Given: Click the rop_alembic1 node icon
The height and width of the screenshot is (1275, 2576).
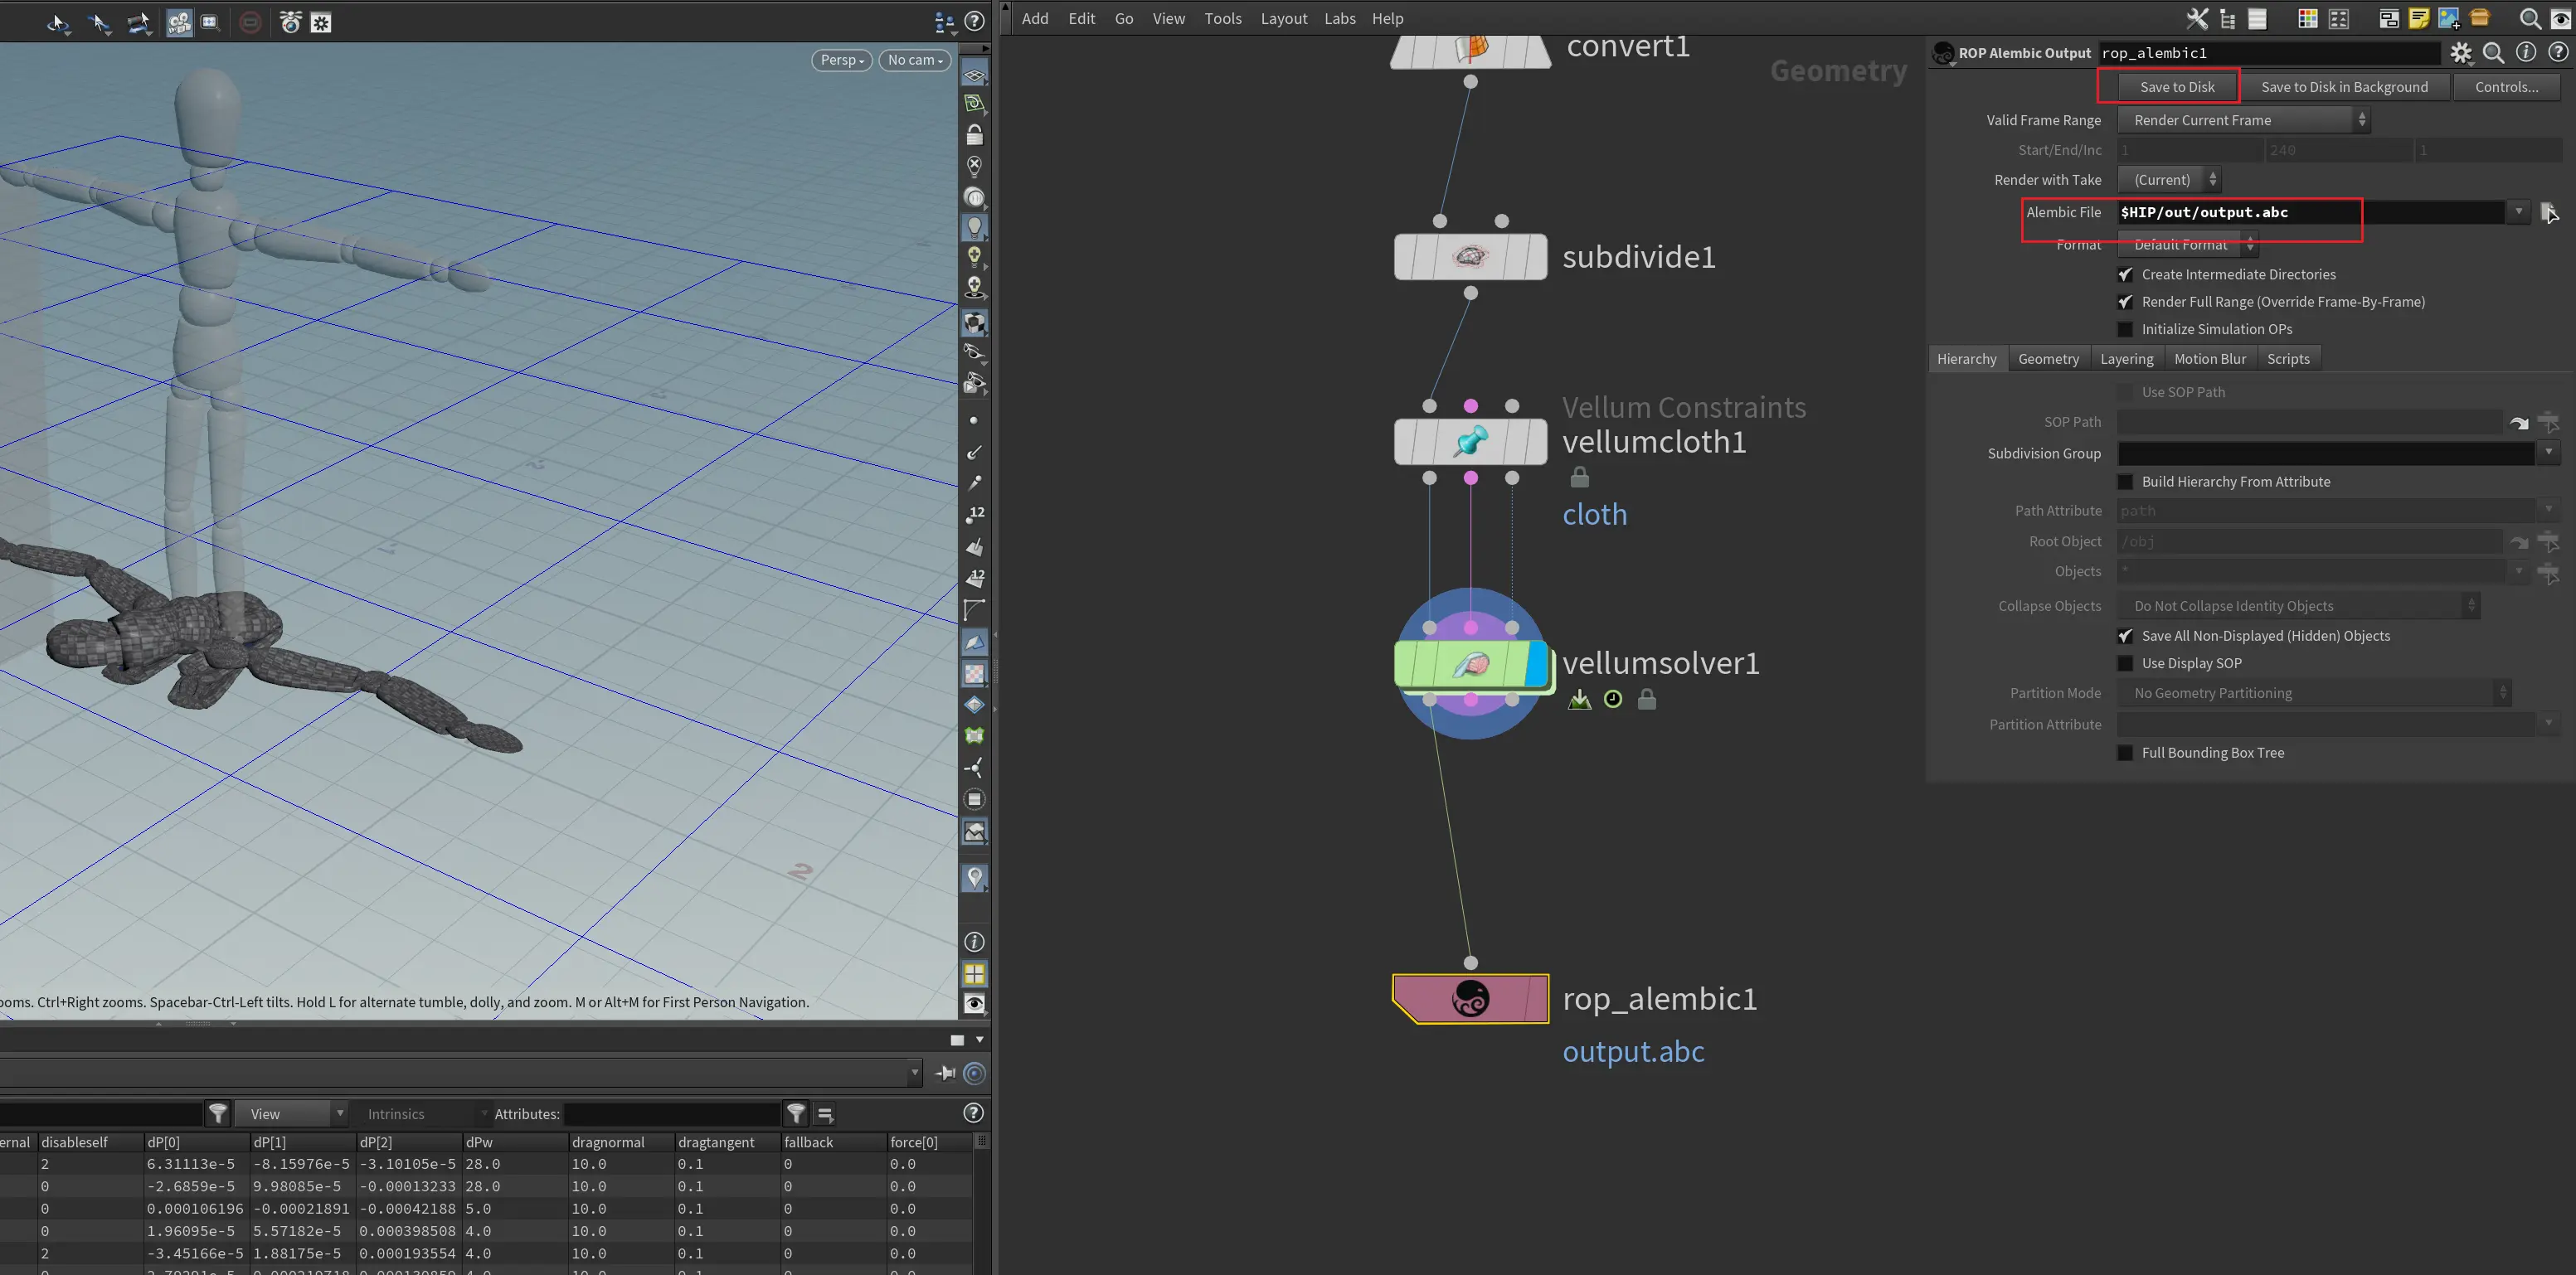Looking at the screenshot, I should [x=1470, y=998].
